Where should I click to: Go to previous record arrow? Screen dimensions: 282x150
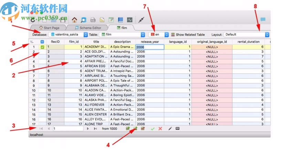click(49, 128)
